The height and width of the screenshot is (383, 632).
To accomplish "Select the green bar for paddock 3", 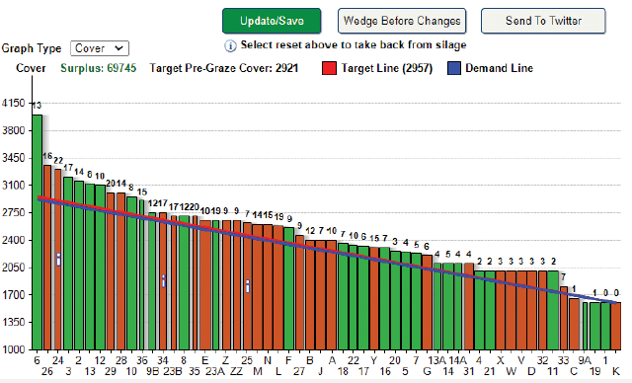I will coord(68,263).
